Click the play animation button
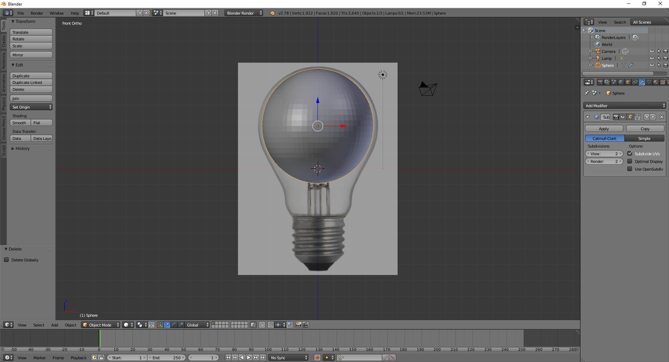The height and width of the screenshot is (362, 669). click(x=248, y=357)
